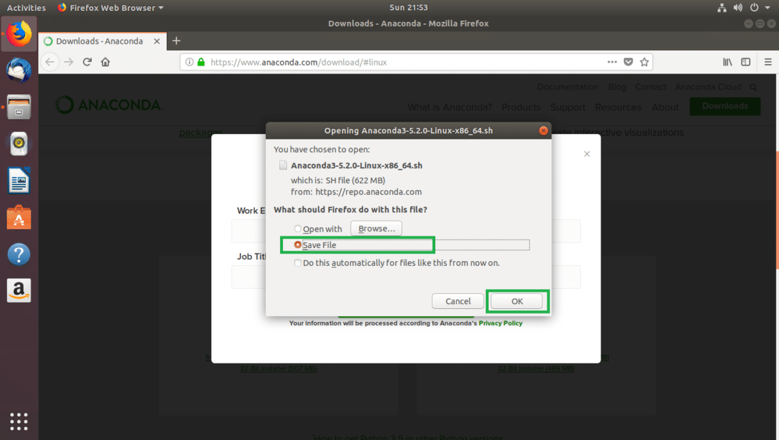The width and height of the screenshot is (779, 440).
Task: Open the Firefox Web Browser app menu
Action: (x=110, y=8)
